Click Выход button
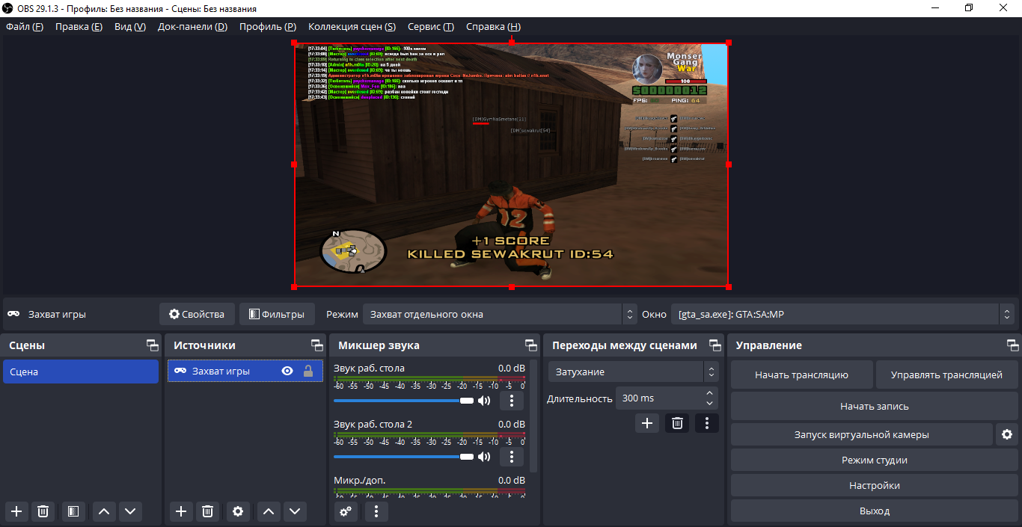This screenshot has width=1022, height=527. pyautogui.click(x=875, y=511)
